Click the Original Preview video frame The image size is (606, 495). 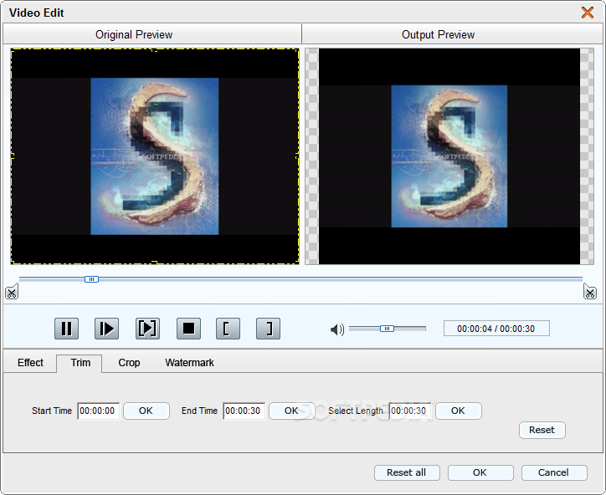pyautogui.click(x=155, y=156)
